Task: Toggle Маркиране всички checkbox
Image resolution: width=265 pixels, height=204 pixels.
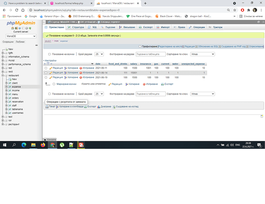Action: [x=54, y=84]
